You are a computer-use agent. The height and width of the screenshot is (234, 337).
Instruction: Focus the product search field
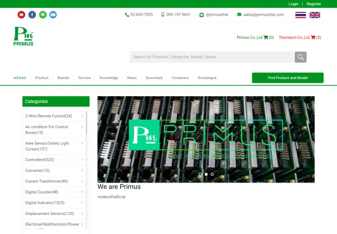(x=212, y=57)
